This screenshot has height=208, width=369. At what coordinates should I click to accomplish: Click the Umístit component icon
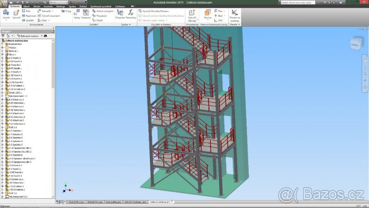tap(6, 14)
